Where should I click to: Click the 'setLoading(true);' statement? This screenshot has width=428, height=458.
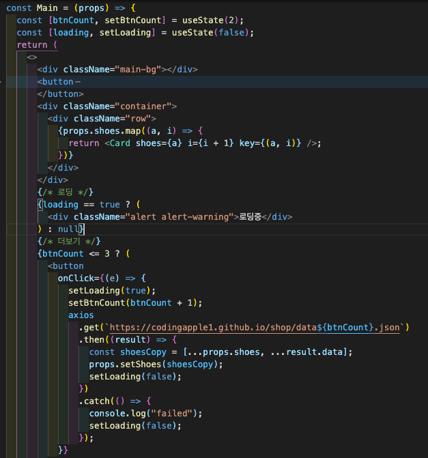click(x=112, y=291)
